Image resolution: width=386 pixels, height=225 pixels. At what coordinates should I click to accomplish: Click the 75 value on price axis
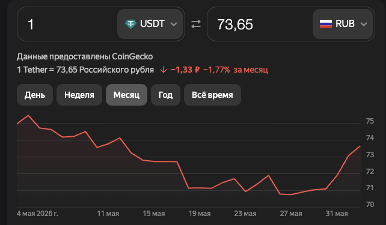pyautogui.click(x=370, y=121)
